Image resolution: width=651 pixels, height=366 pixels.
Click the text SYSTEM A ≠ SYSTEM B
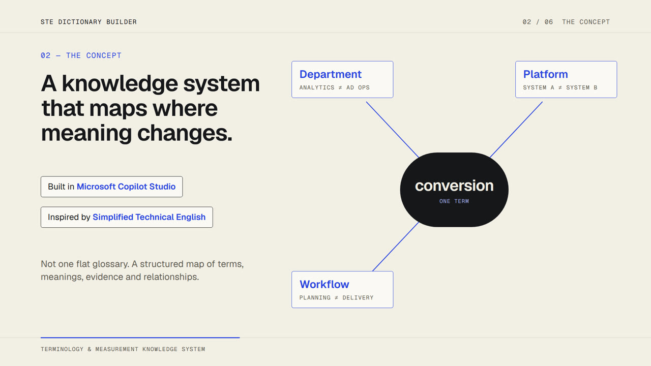pos(560,87)
